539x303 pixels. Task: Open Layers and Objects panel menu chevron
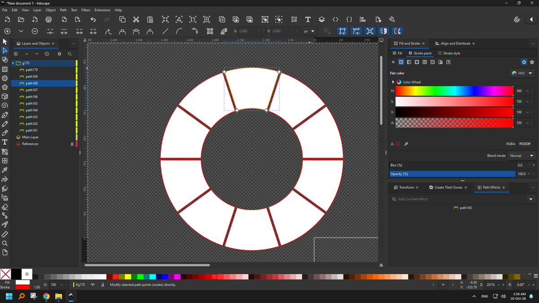click(x=74, y=44)
